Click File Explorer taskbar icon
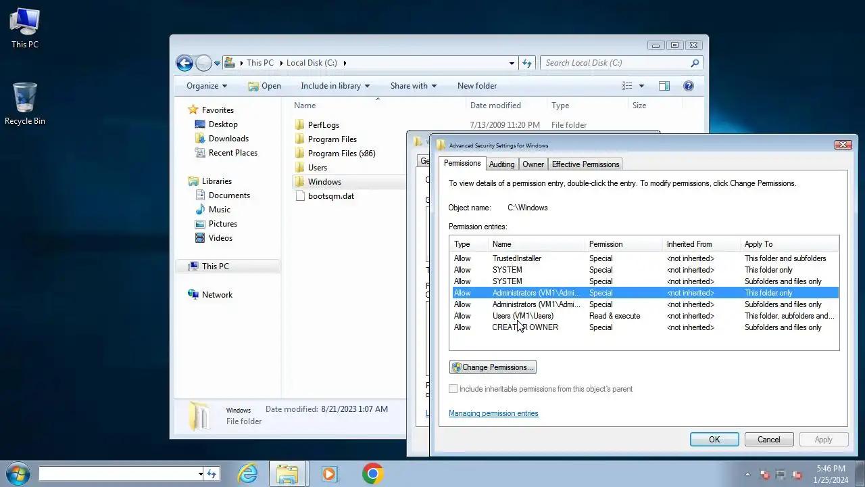865x487 pixels. point(287,473)
